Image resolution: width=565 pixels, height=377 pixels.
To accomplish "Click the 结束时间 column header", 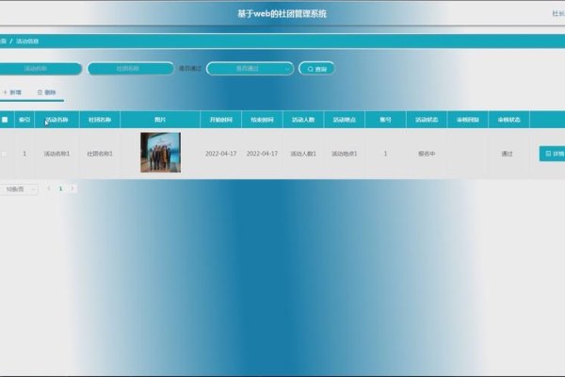I will [262, 120].
